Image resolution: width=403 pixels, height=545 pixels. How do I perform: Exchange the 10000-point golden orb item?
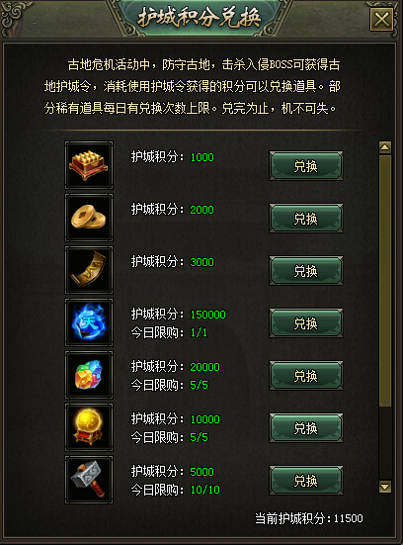tap(306, 428)
